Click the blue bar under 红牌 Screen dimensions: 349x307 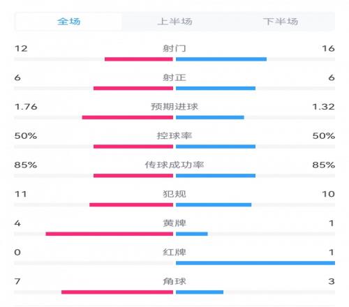tap(255, 263)
